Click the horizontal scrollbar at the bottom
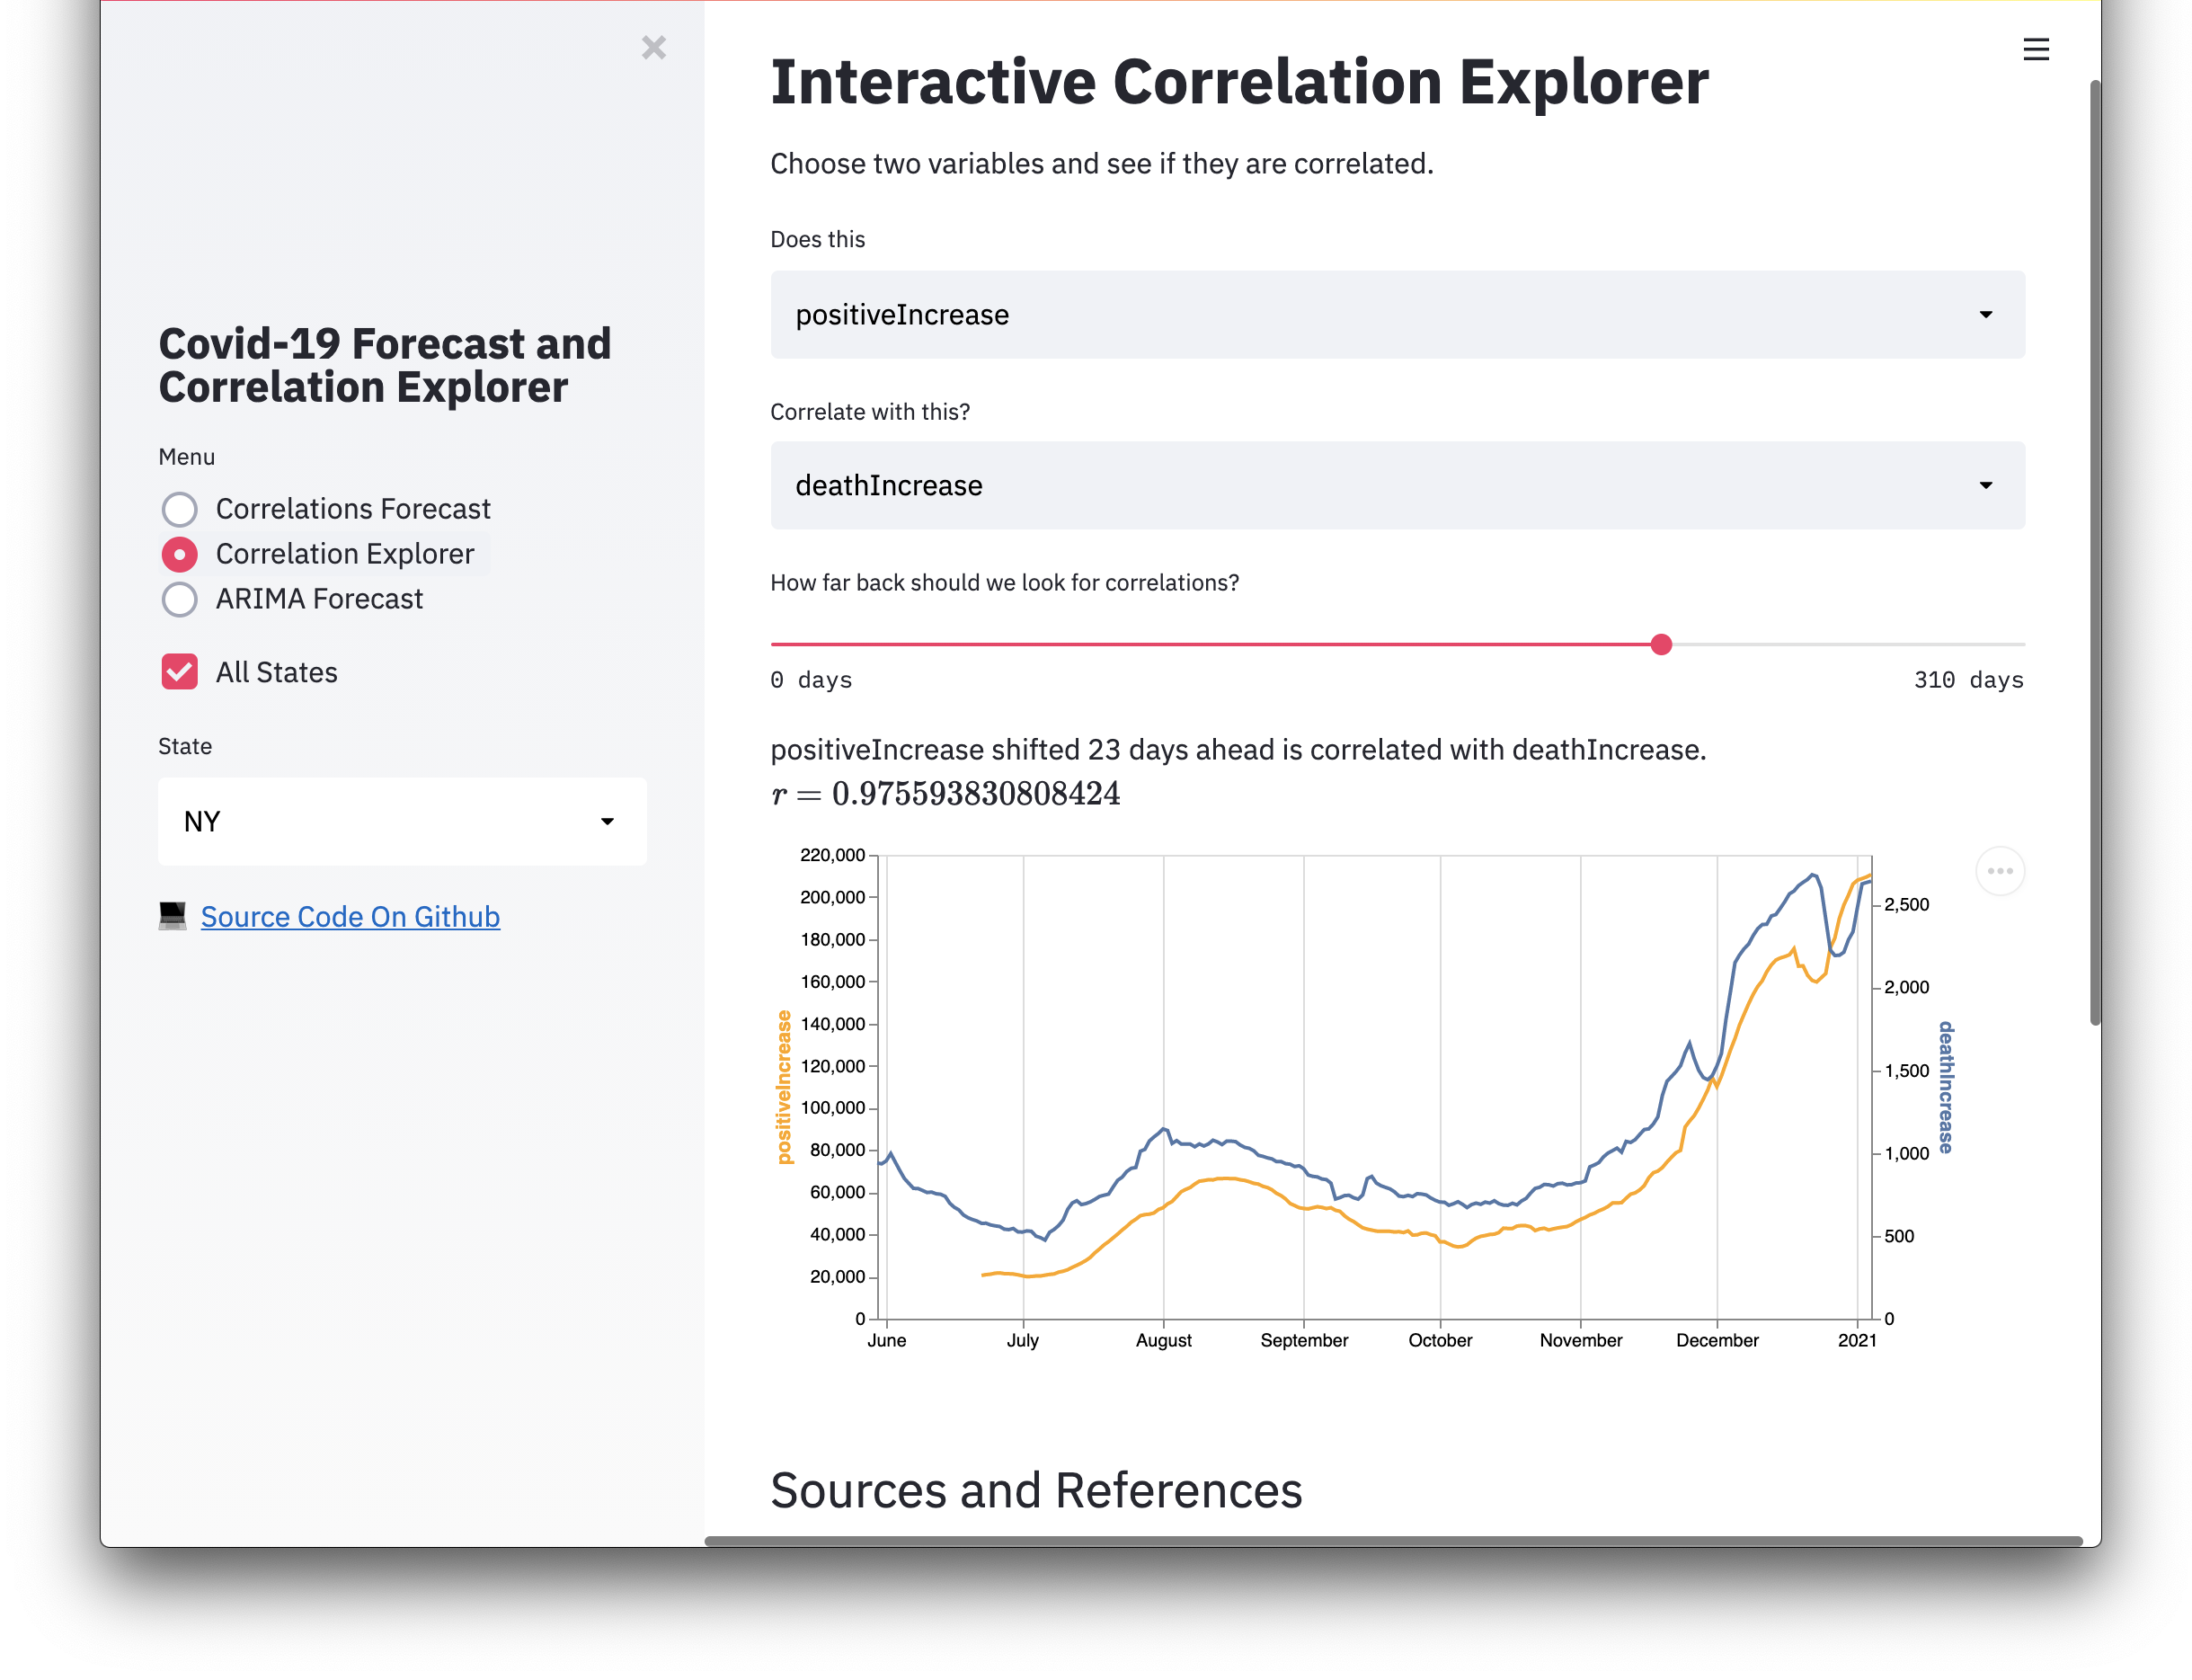This screenshot has width=2192, height=1680. 1392,1541
